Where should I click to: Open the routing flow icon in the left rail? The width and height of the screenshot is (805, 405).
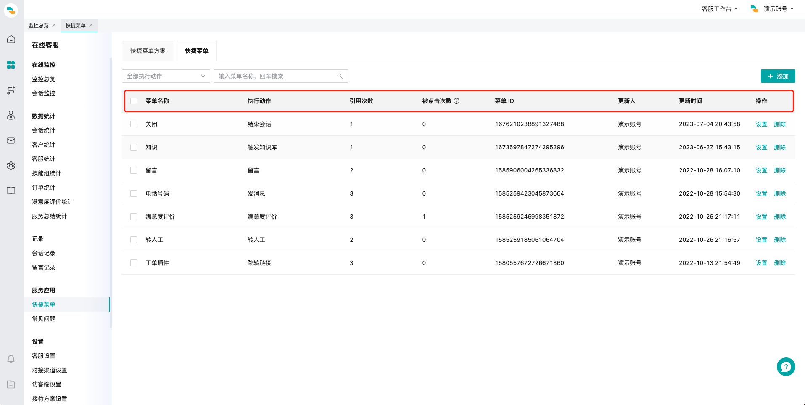point(11,90)
